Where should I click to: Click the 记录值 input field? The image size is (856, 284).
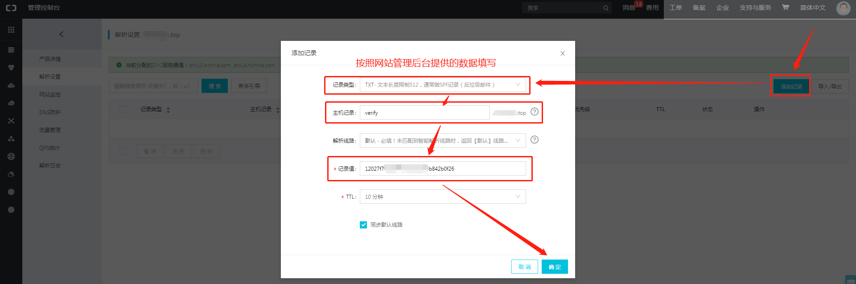443,168
